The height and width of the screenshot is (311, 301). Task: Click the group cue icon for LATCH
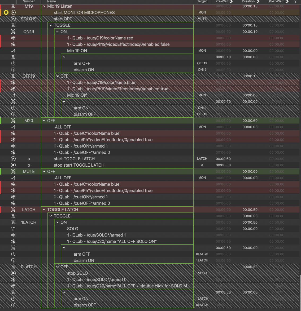[x=13, y=210]
